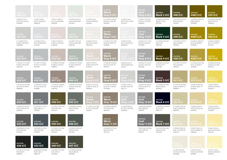The height and width of the screenshot is (160, 227).
Task: Click the Pantone 451 U/C swatch
Action: (x=180, y=77)
